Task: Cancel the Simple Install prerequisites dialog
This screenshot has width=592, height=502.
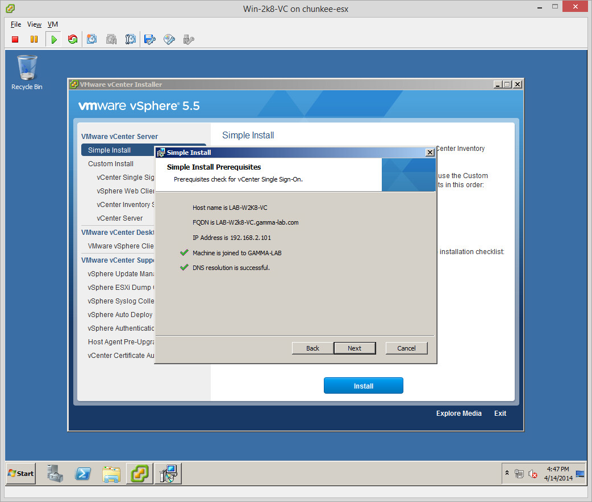Action: pyautogui.click(x=406, y=348)
